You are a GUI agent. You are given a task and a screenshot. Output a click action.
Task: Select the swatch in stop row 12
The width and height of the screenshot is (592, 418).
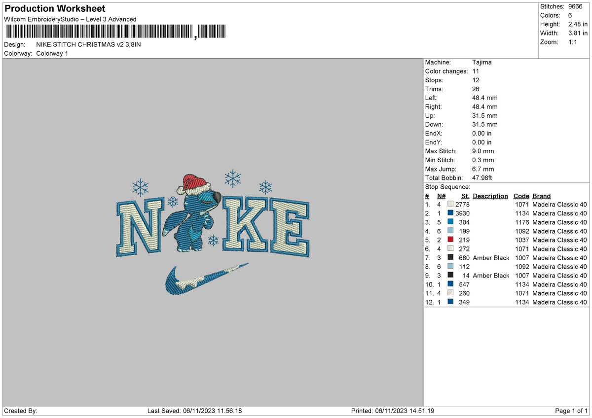pyautogui.click(x=450, y=302)
